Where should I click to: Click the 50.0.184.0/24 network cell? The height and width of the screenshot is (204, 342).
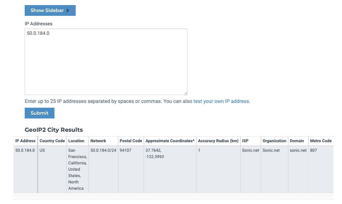point(103,169)
